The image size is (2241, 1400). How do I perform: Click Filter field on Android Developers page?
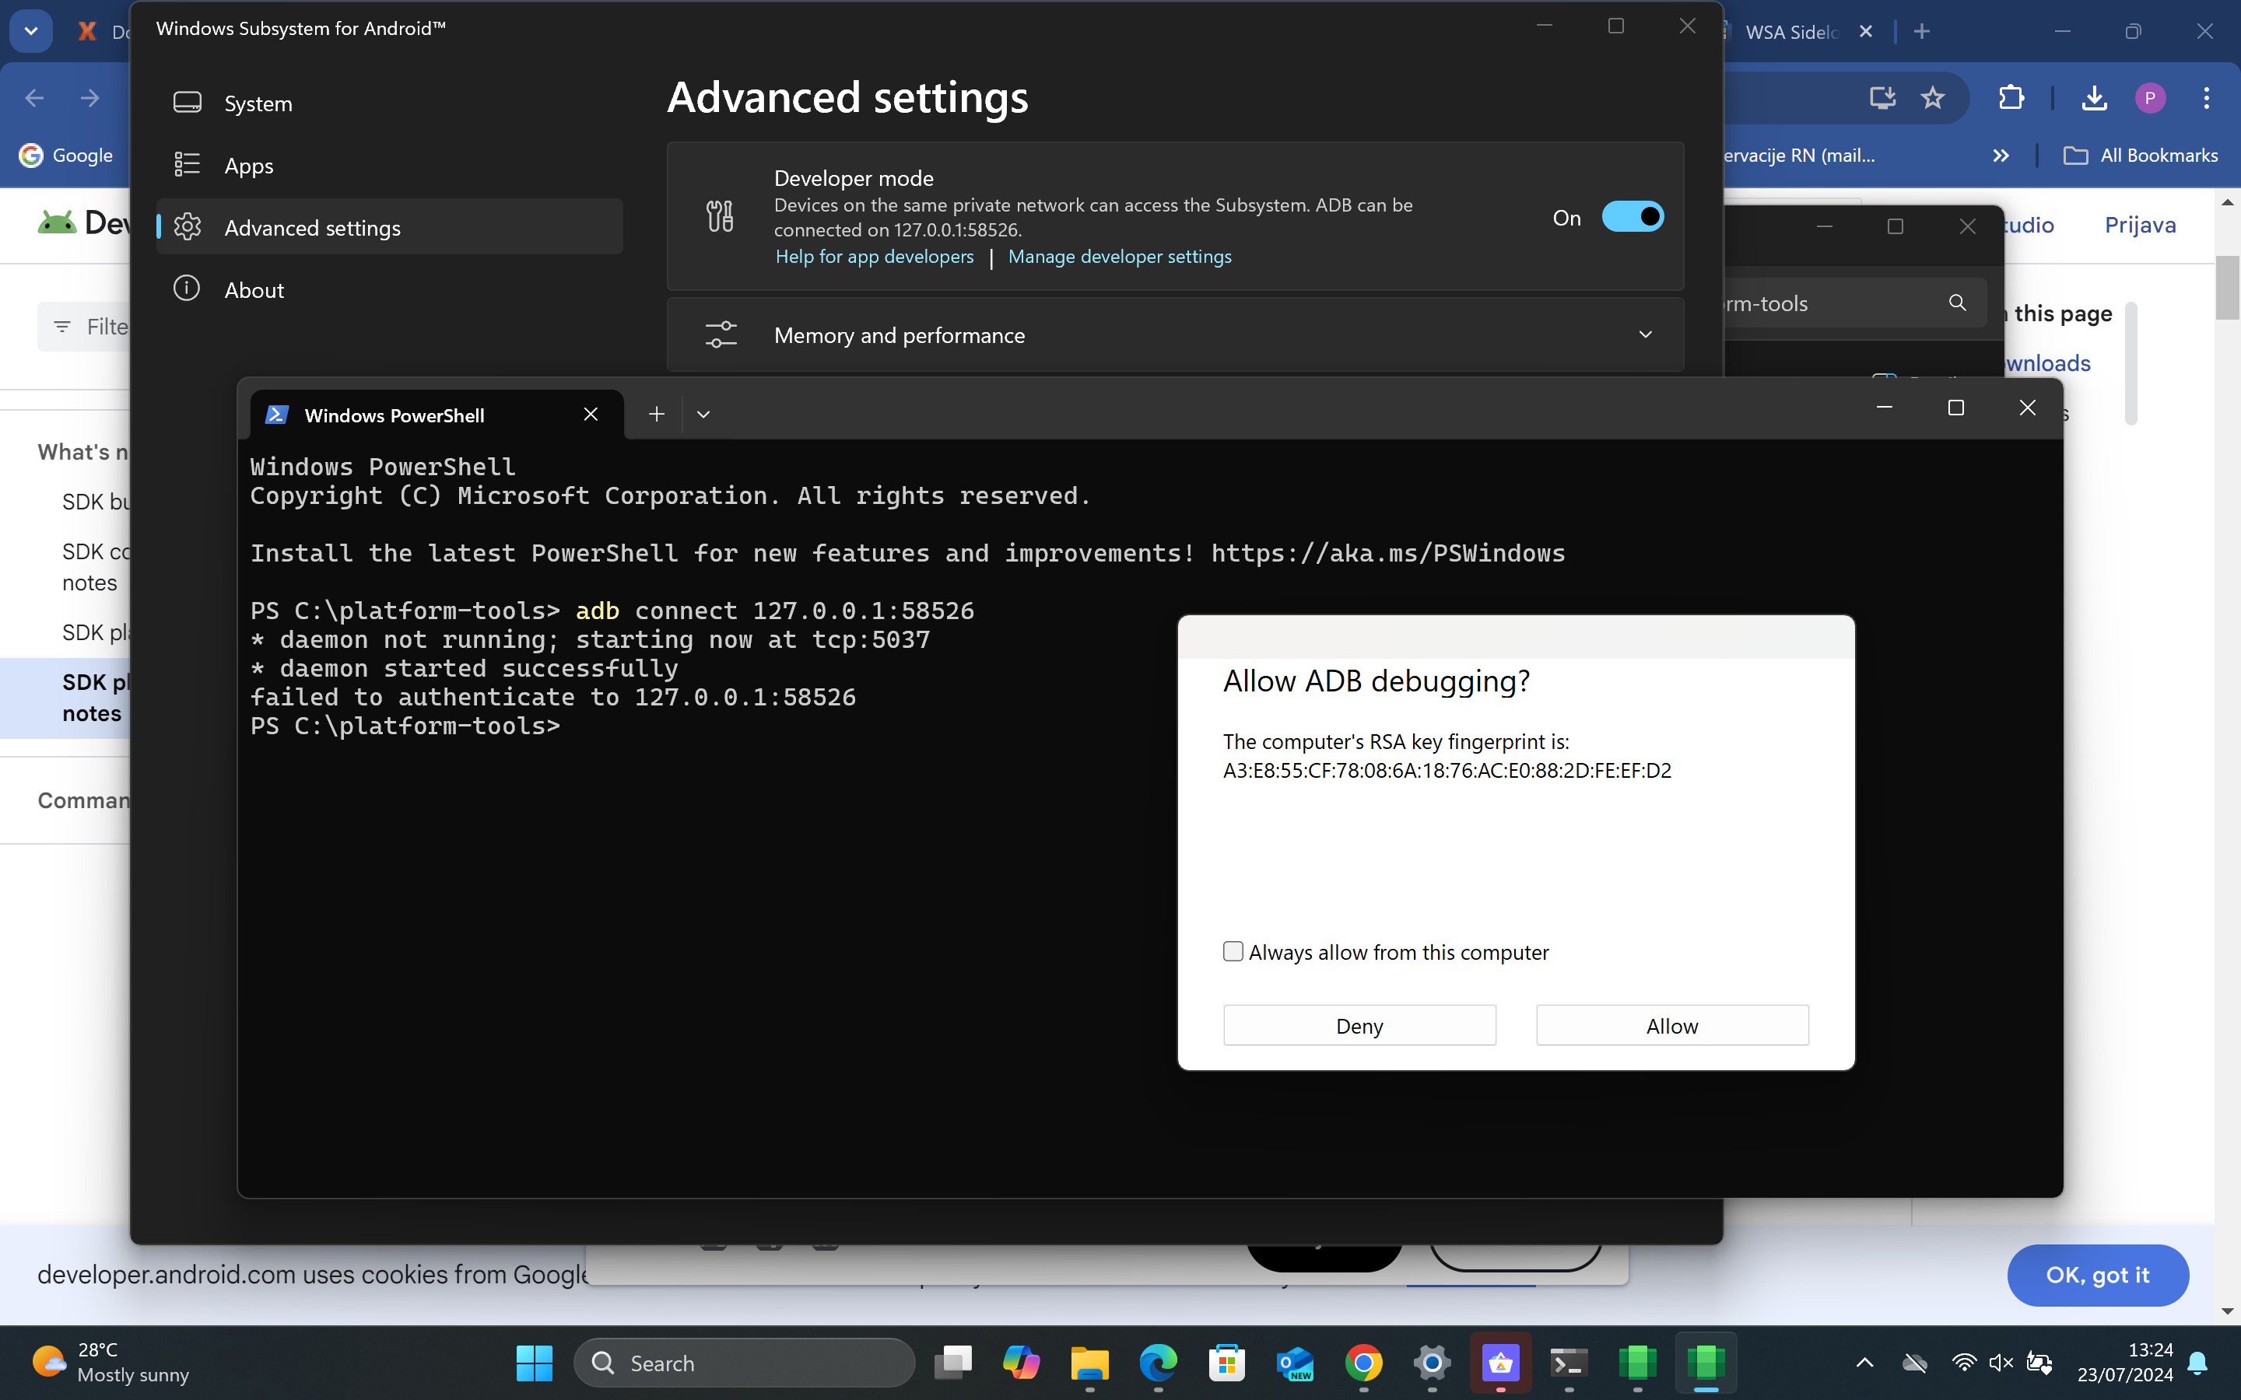click(x=83, y=326)
